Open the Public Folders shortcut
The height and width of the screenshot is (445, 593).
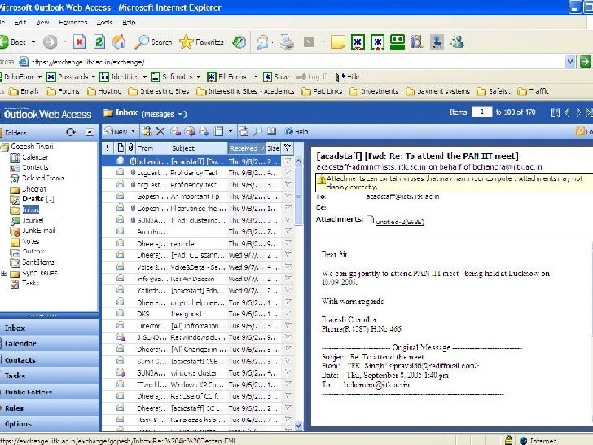49,392
